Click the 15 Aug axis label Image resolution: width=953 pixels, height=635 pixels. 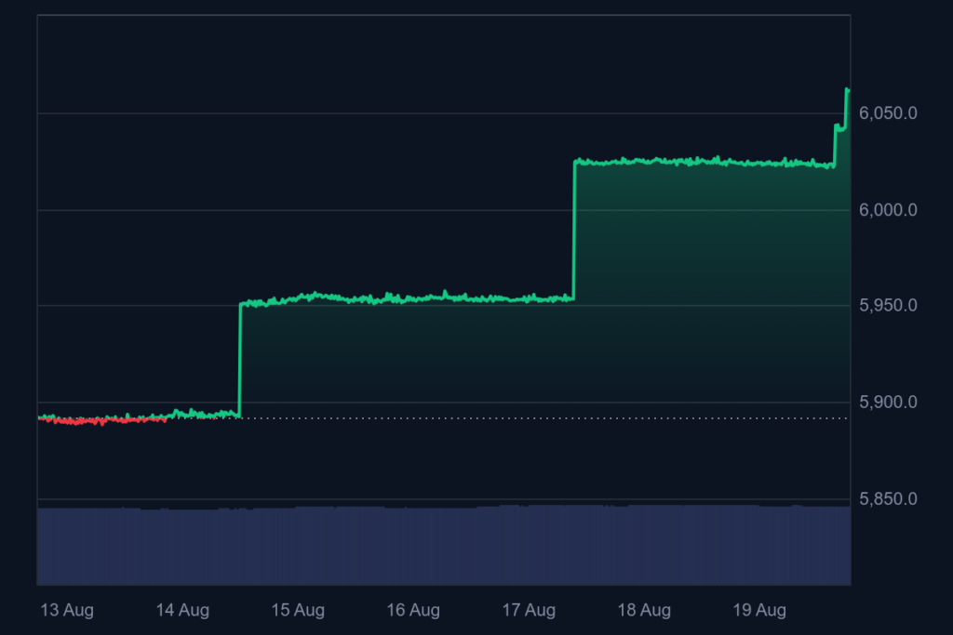298,610
